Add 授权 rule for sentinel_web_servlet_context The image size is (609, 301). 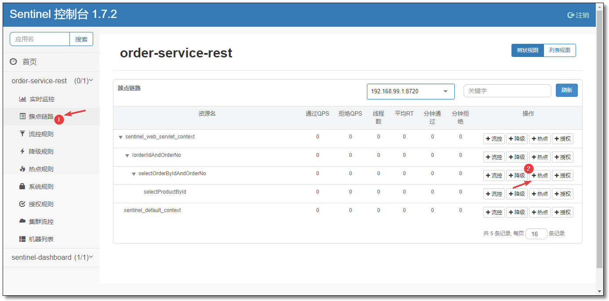click(x=562, y=139)
